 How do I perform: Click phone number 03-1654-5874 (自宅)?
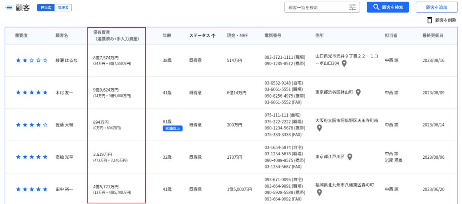coord(283,147)
